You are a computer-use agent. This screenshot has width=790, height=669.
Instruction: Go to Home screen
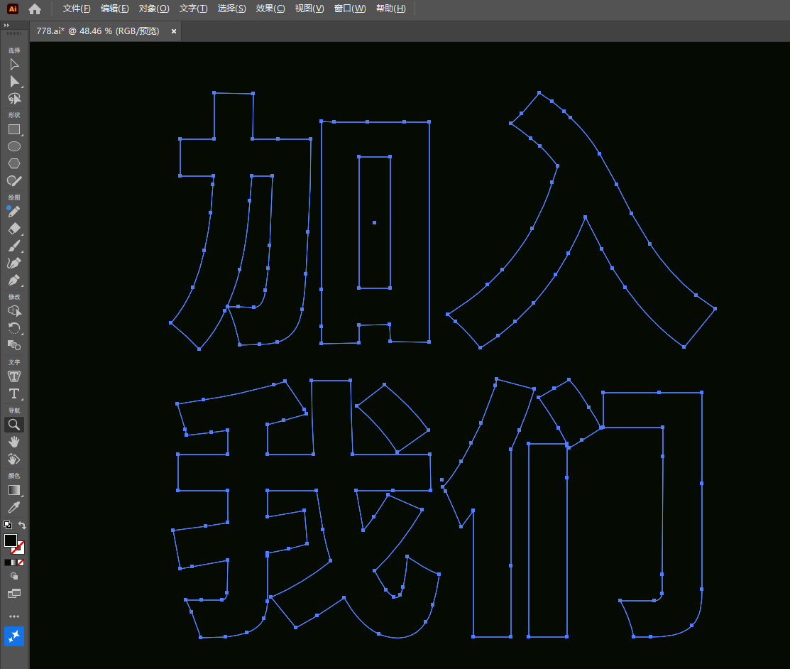pos(35,9)
